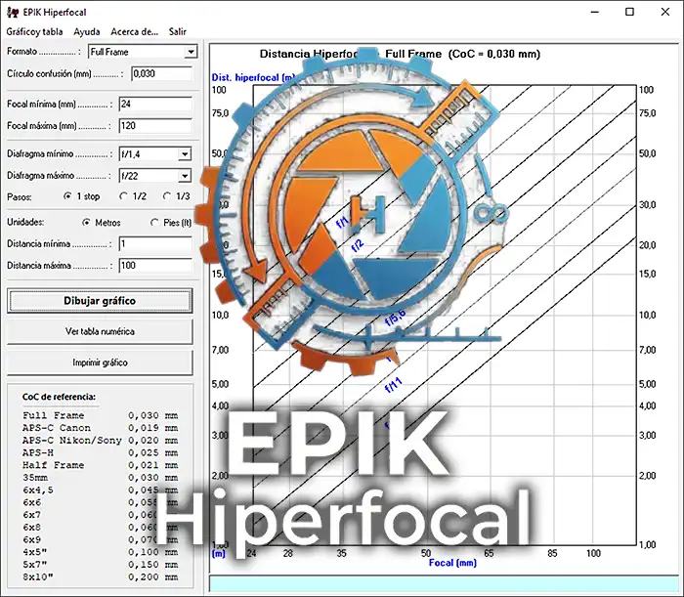Close the EPIK Hiperfocal window
The width and height of the screenshot is (684, 597).
click(664, 12)
